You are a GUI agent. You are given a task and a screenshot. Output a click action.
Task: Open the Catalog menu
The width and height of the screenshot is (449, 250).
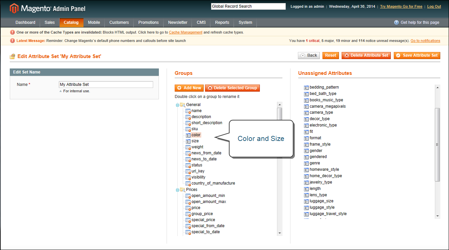pyautogui.click(x=71, y=22)
